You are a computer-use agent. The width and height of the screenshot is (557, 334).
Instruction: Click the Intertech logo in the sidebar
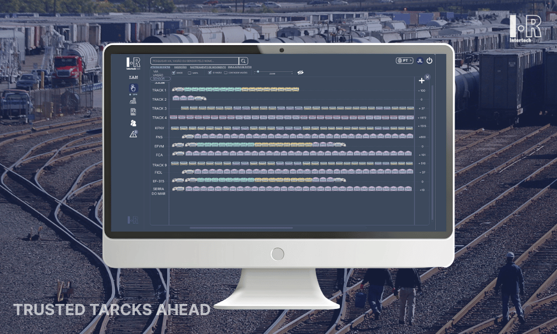(133, 63)
